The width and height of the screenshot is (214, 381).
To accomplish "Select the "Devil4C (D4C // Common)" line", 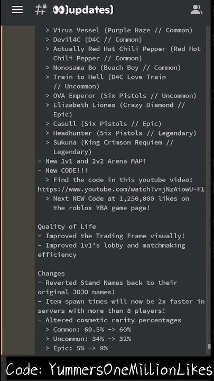I will (x=98, y=40).
